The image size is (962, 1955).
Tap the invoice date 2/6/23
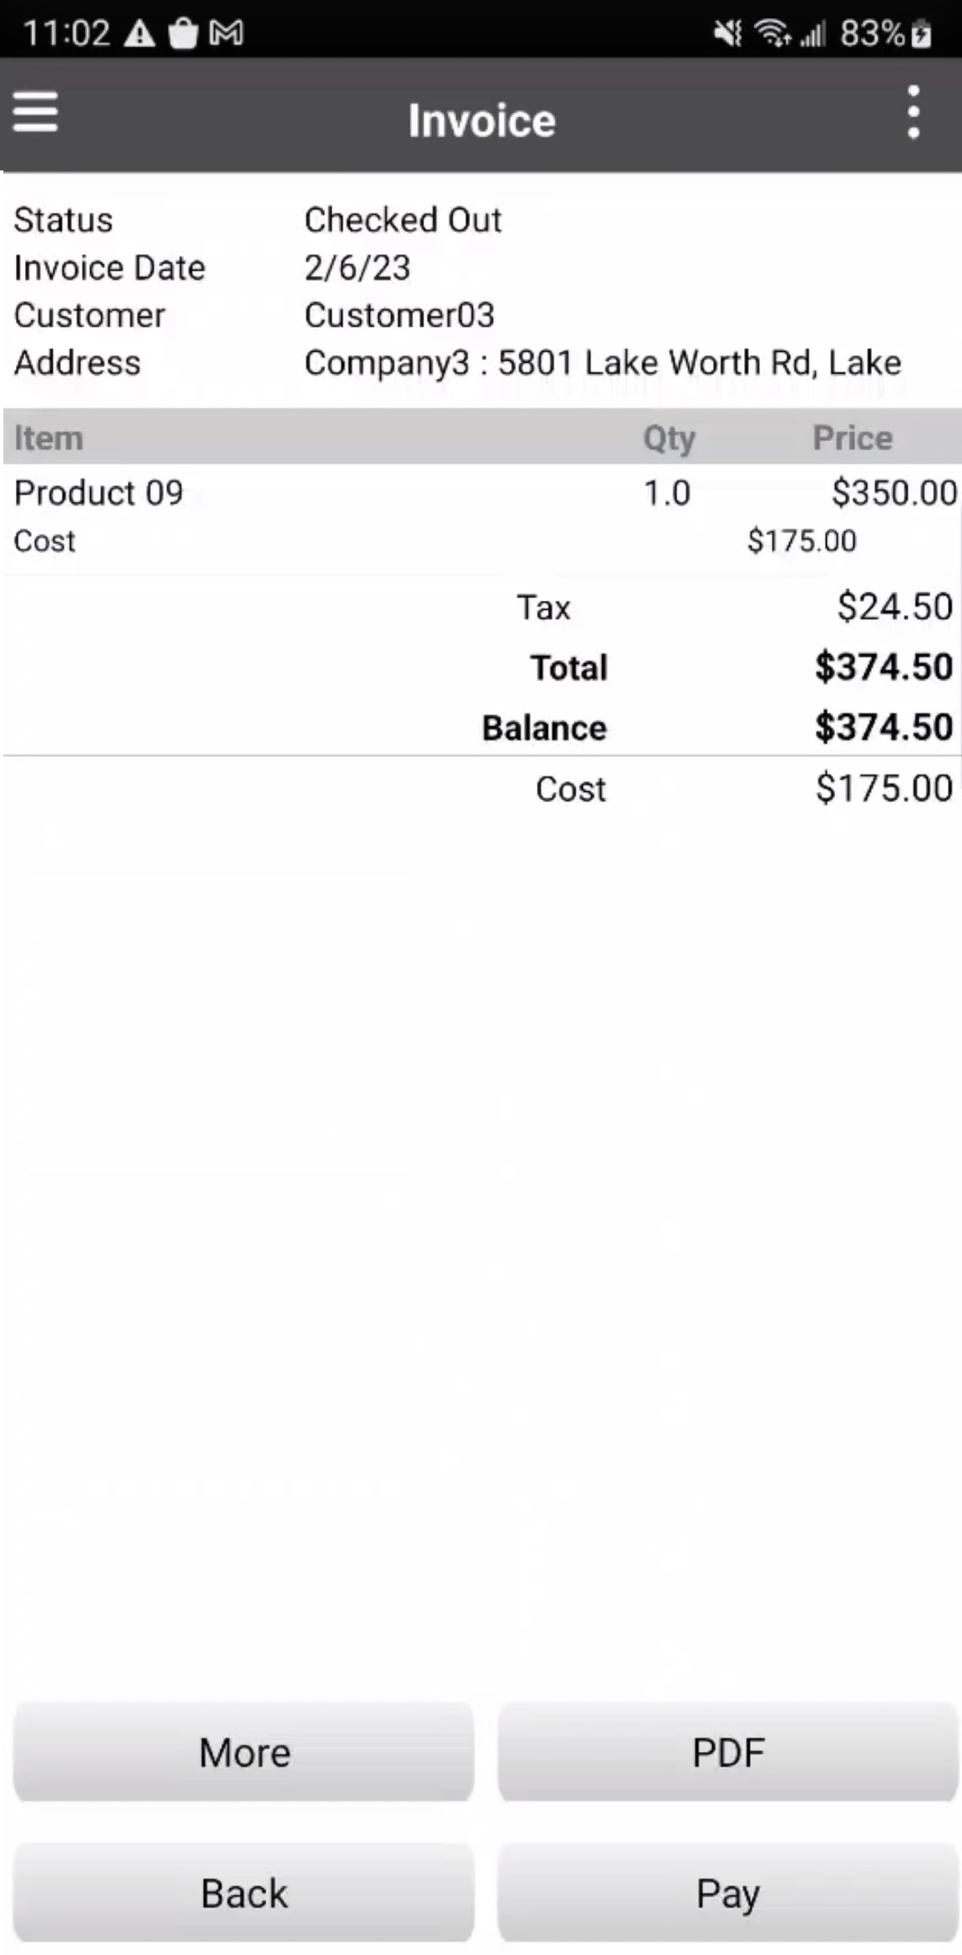pyautogui.click(x=357, y=268)
